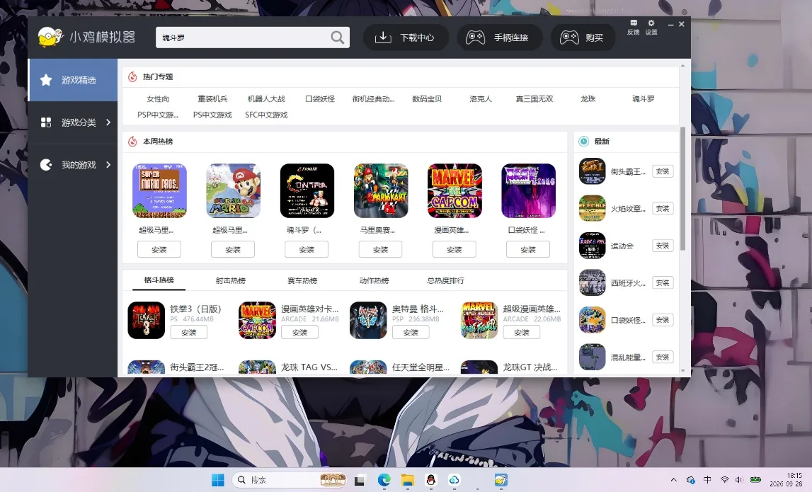Open the PSP中文游... topic link
Image resolution: width=812 pixels, height=492 pixels.
point(157,115)
